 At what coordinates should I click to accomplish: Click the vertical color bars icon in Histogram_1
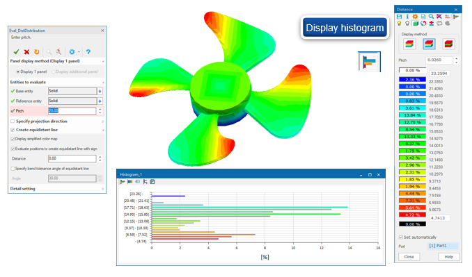click(129, 182)
